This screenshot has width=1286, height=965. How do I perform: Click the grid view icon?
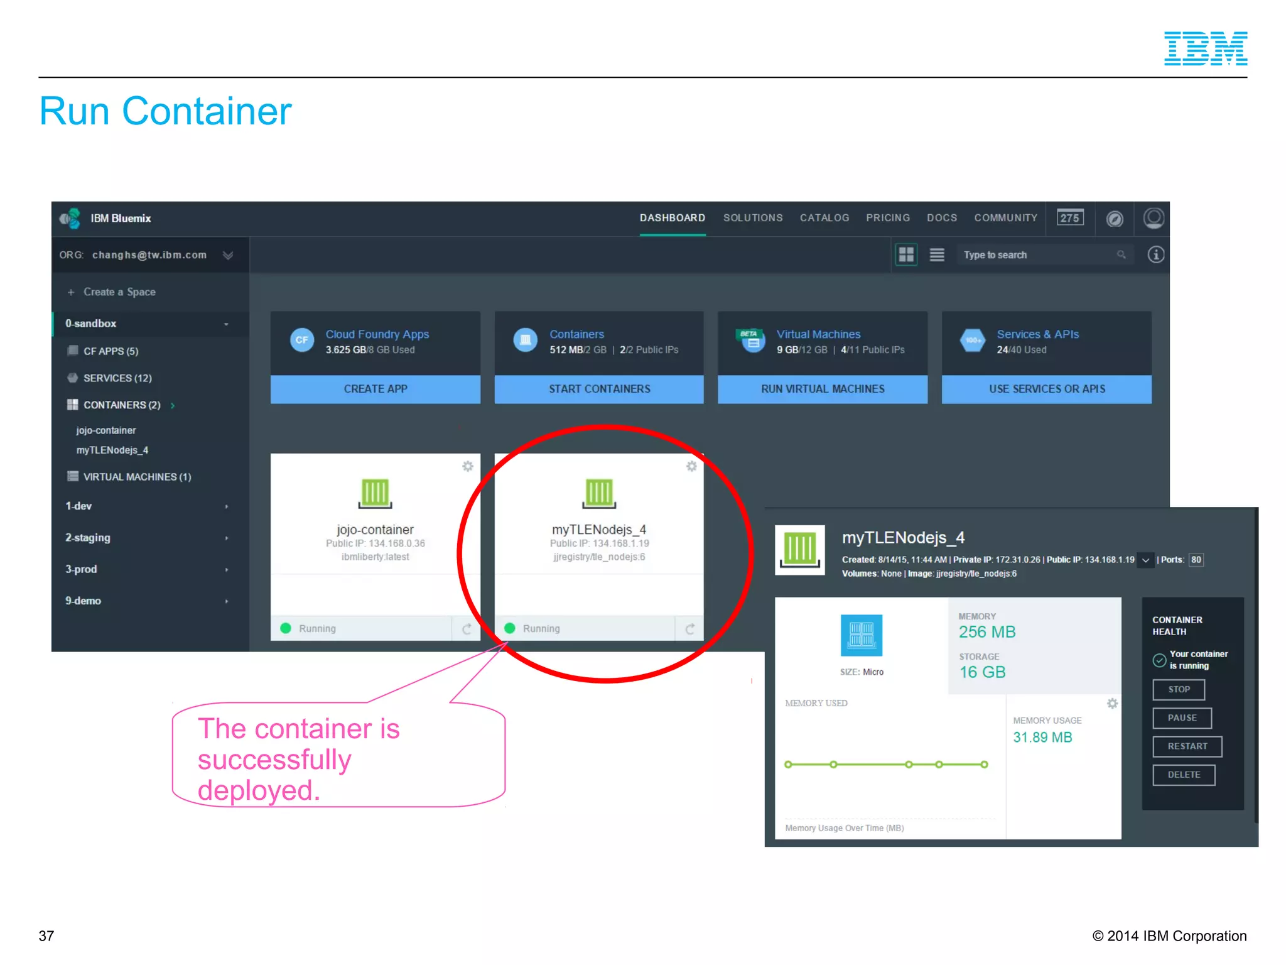pyautogui.click(x=905, y=254)
